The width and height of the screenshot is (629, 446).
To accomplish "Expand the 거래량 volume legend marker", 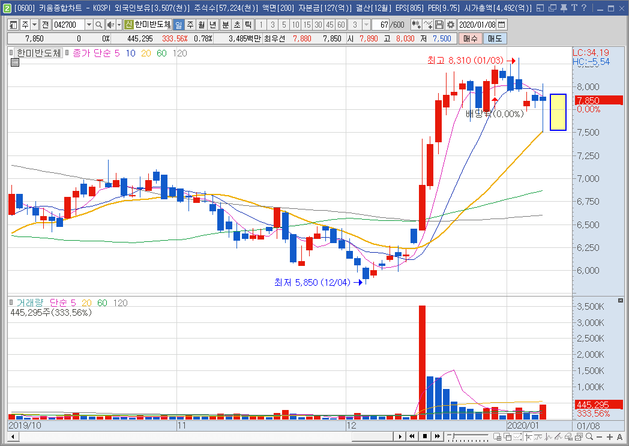I will point(11,303).
